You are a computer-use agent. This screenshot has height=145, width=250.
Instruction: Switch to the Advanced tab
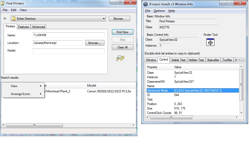click(38, 27)
